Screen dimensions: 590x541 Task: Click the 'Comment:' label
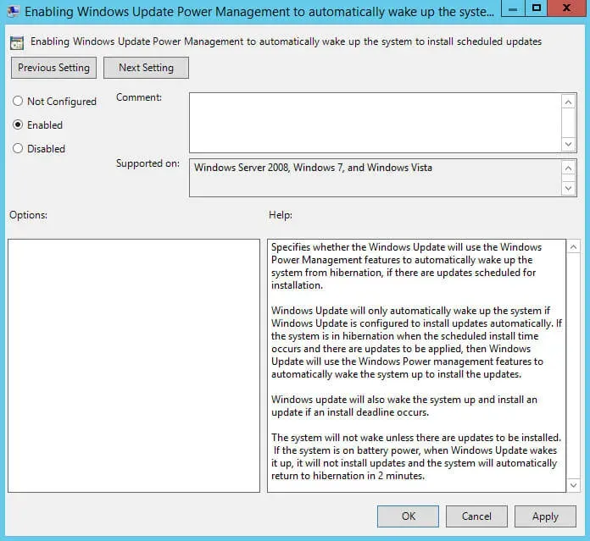(x=139, y=97)
